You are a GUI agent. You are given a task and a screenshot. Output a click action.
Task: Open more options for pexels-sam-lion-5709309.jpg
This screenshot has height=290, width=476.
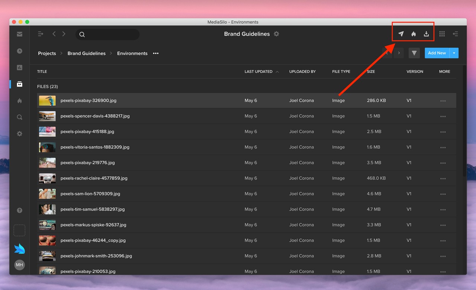pyautogui.click(x=443, y=194)
